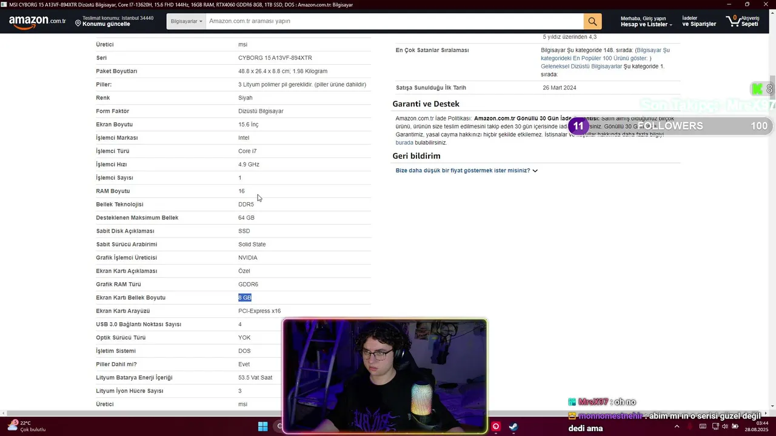The height and width of the screenshot is (436, 776).
Task: Click the package dimensions value 48.8 x 26.4
Action: [283, 71]
